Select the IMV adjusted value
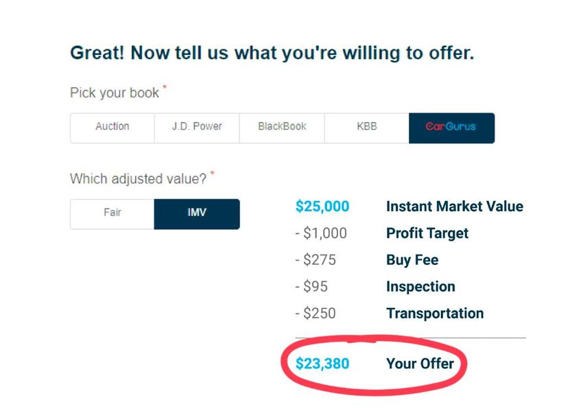Image resolution: width=583 pixels, height=411 pixels. (x=197, y=214)
